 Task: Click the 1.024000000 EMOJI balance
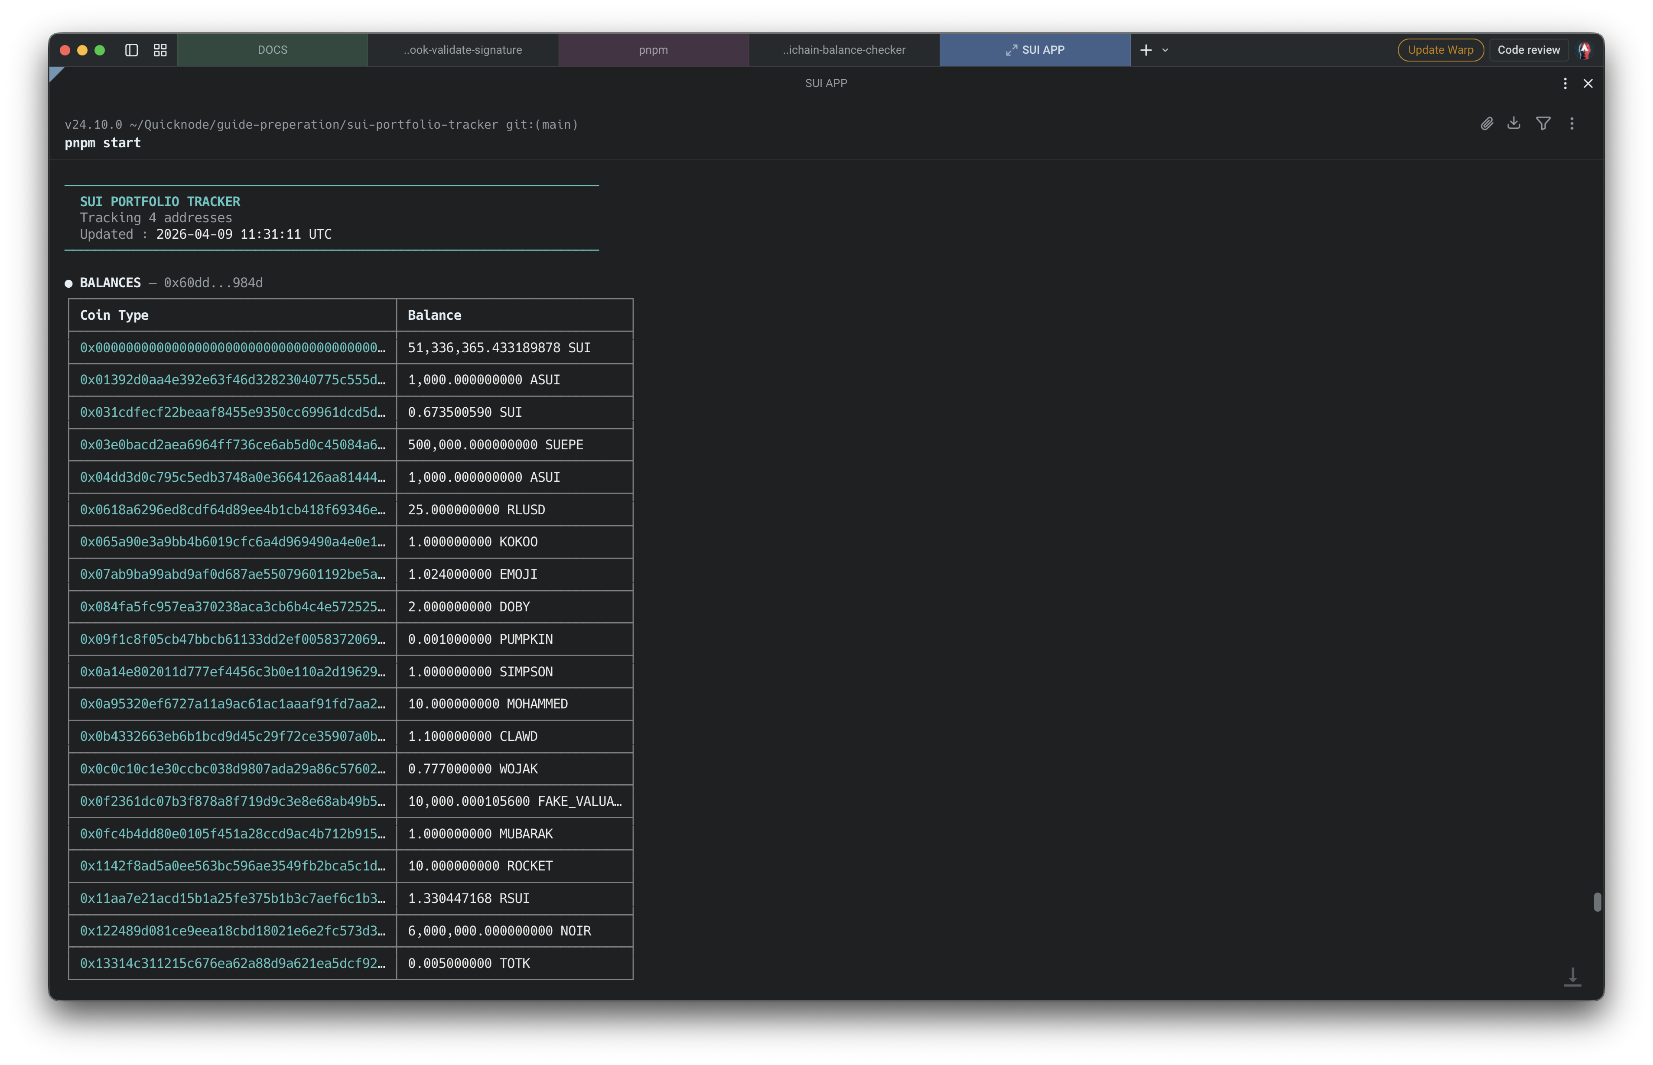472,574
